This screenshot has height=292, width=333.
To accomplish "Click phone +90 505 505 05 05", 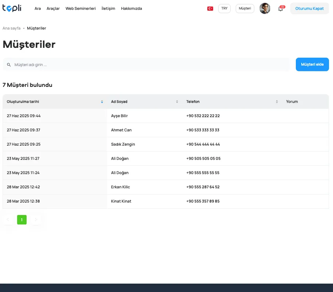I will click(x=203, y=158).
